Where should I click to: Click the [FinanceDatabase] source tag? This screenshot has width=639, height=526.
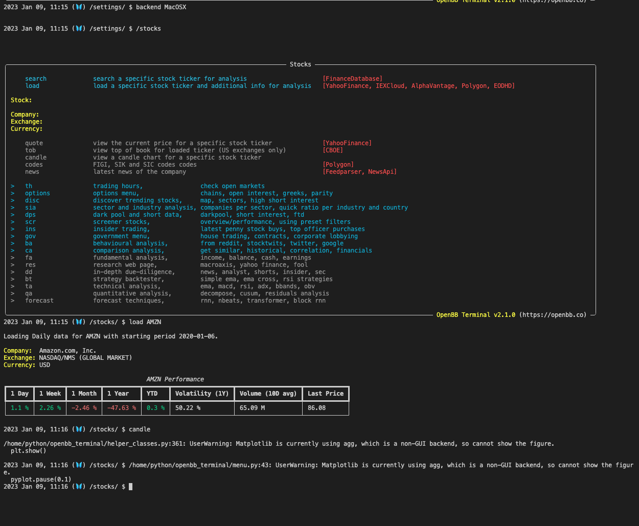tap(352, 79)
